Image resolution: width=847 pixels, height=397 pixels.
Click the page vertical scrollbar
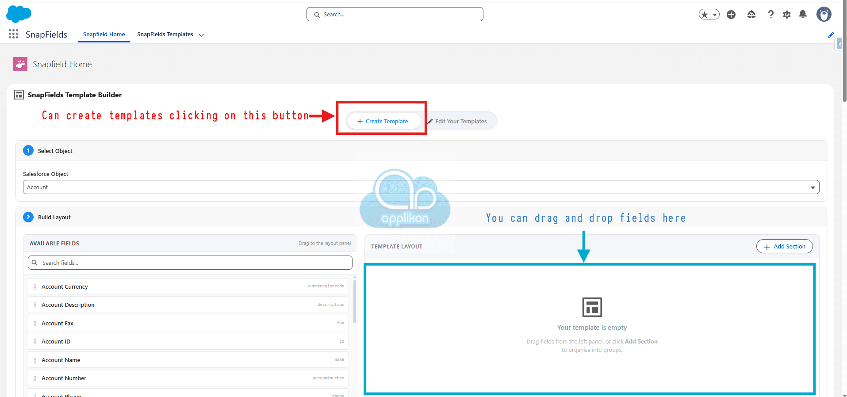click(844, 53)
